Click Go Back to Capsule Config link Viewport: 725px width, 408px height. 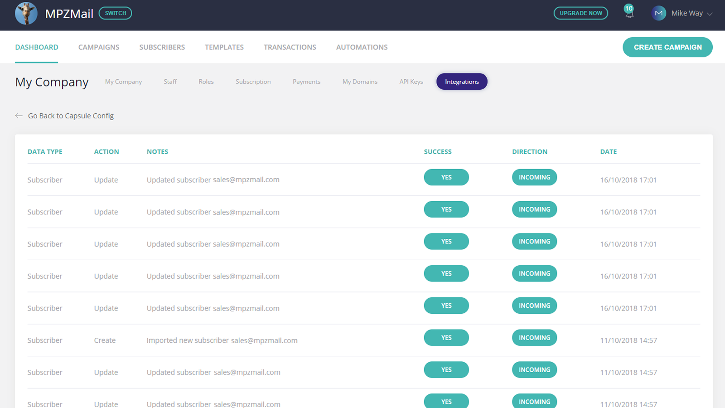[71, 116]
